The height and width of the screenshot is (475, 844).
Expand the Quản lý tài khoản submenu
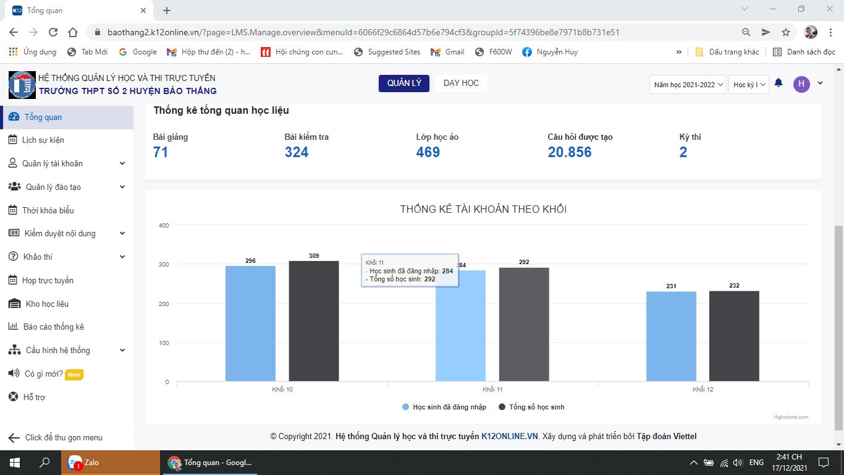pos(122,163)
